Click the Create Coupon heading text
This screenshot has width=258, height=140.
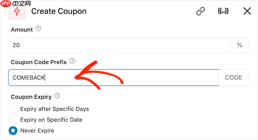[x=59, y=11]
